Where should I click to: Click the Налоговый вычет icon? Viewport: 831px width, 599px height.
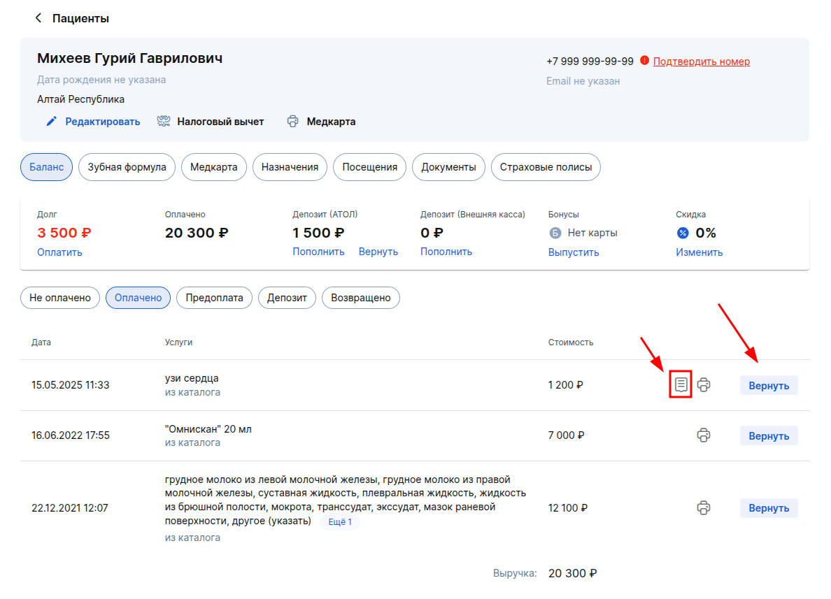(x=164, y=122)
